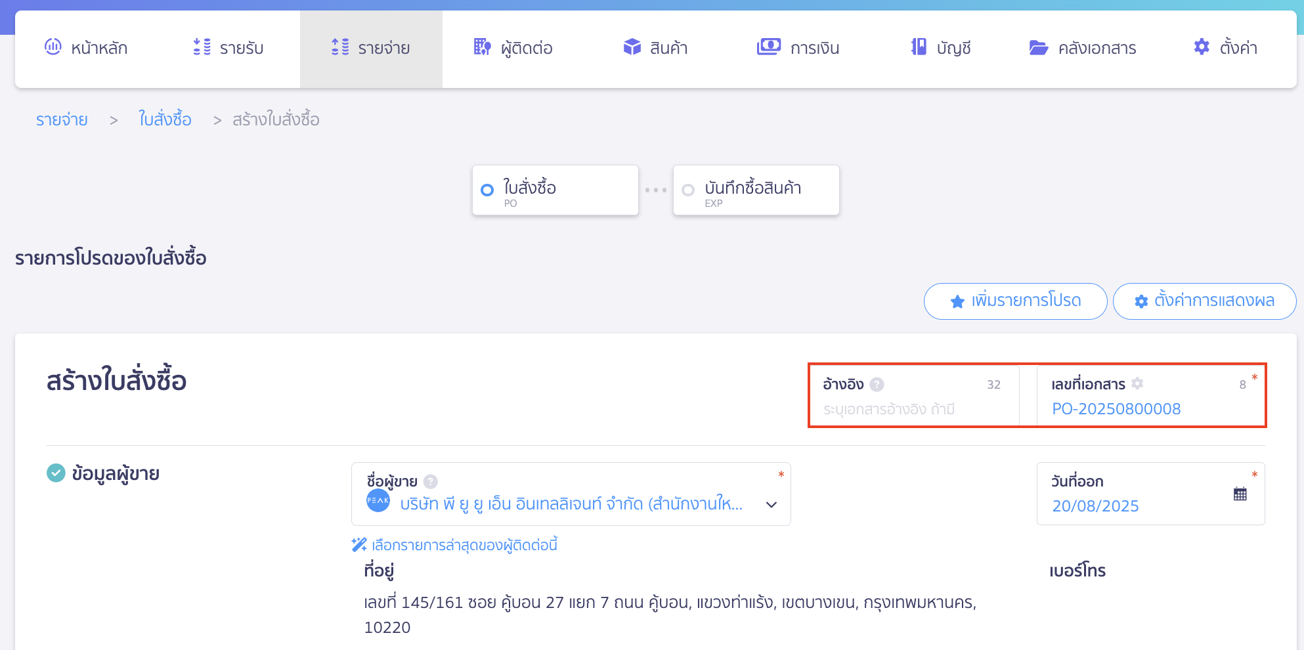Click the การเงิน finance navigation icon

point(768,47)
